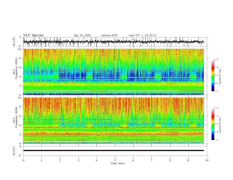Click the 0 minute tick on time axis
The height and width of the screenshot is (180, 233).
[x=23, y=160]
